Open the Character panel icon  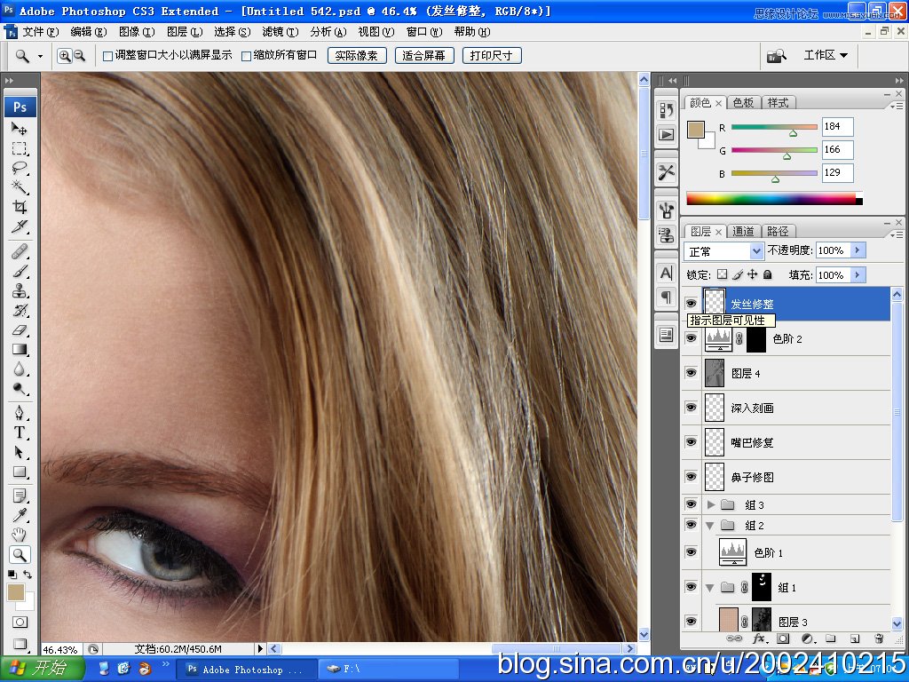click(x=666, y=273)
